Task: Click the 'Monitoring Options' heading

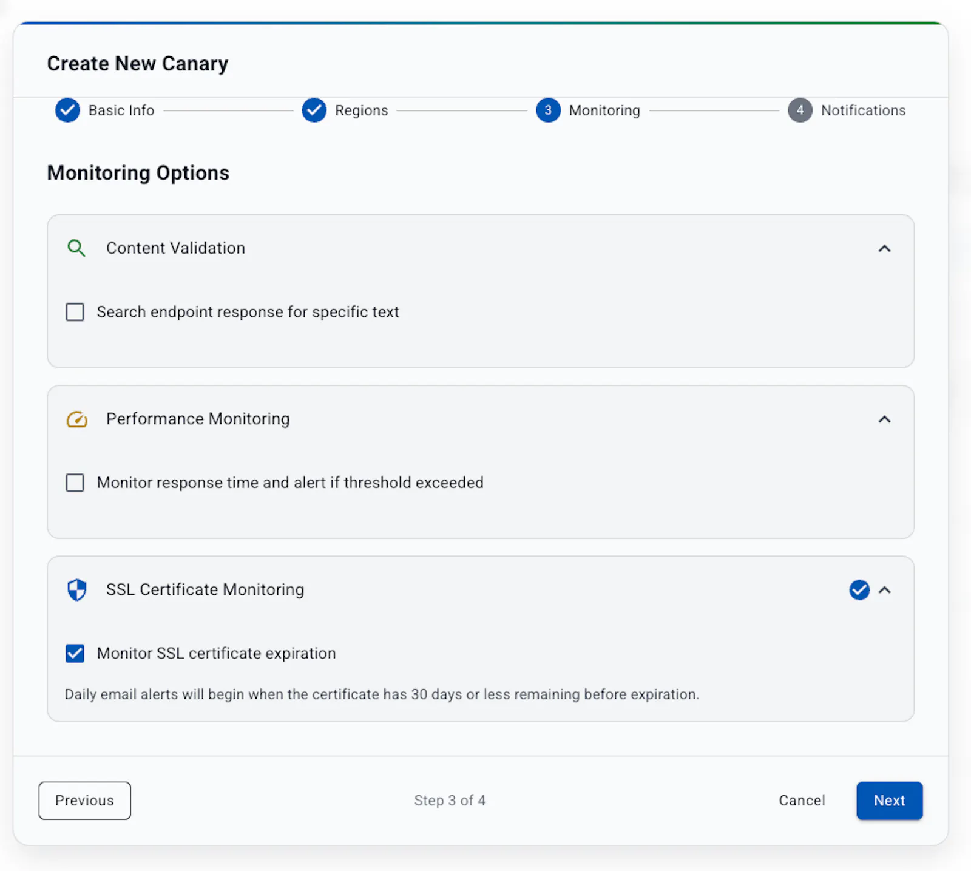Action: tap(138, 173)
